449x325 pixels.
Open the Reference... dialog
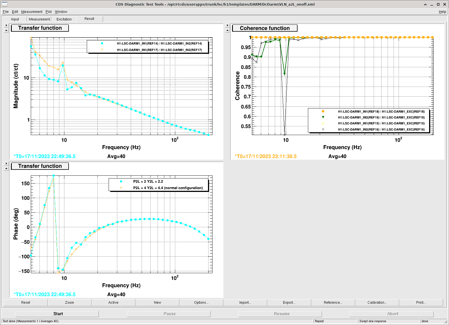click(333, 303)
